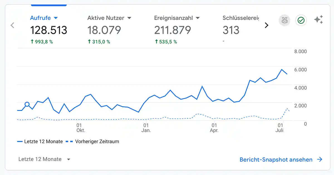Click the circled data point on the chart line
Image resolution: width=334 pixels, height=175 pixels.
tap(27, 104)
